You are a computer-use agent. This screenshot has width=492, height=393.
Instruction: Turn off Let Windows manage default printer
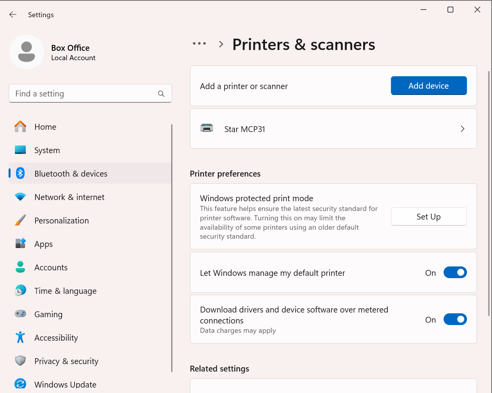tap(455, 273)
